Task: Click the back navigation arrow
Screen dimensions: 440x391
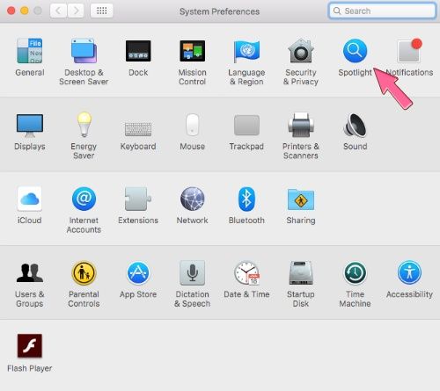Action: (58, 11)
